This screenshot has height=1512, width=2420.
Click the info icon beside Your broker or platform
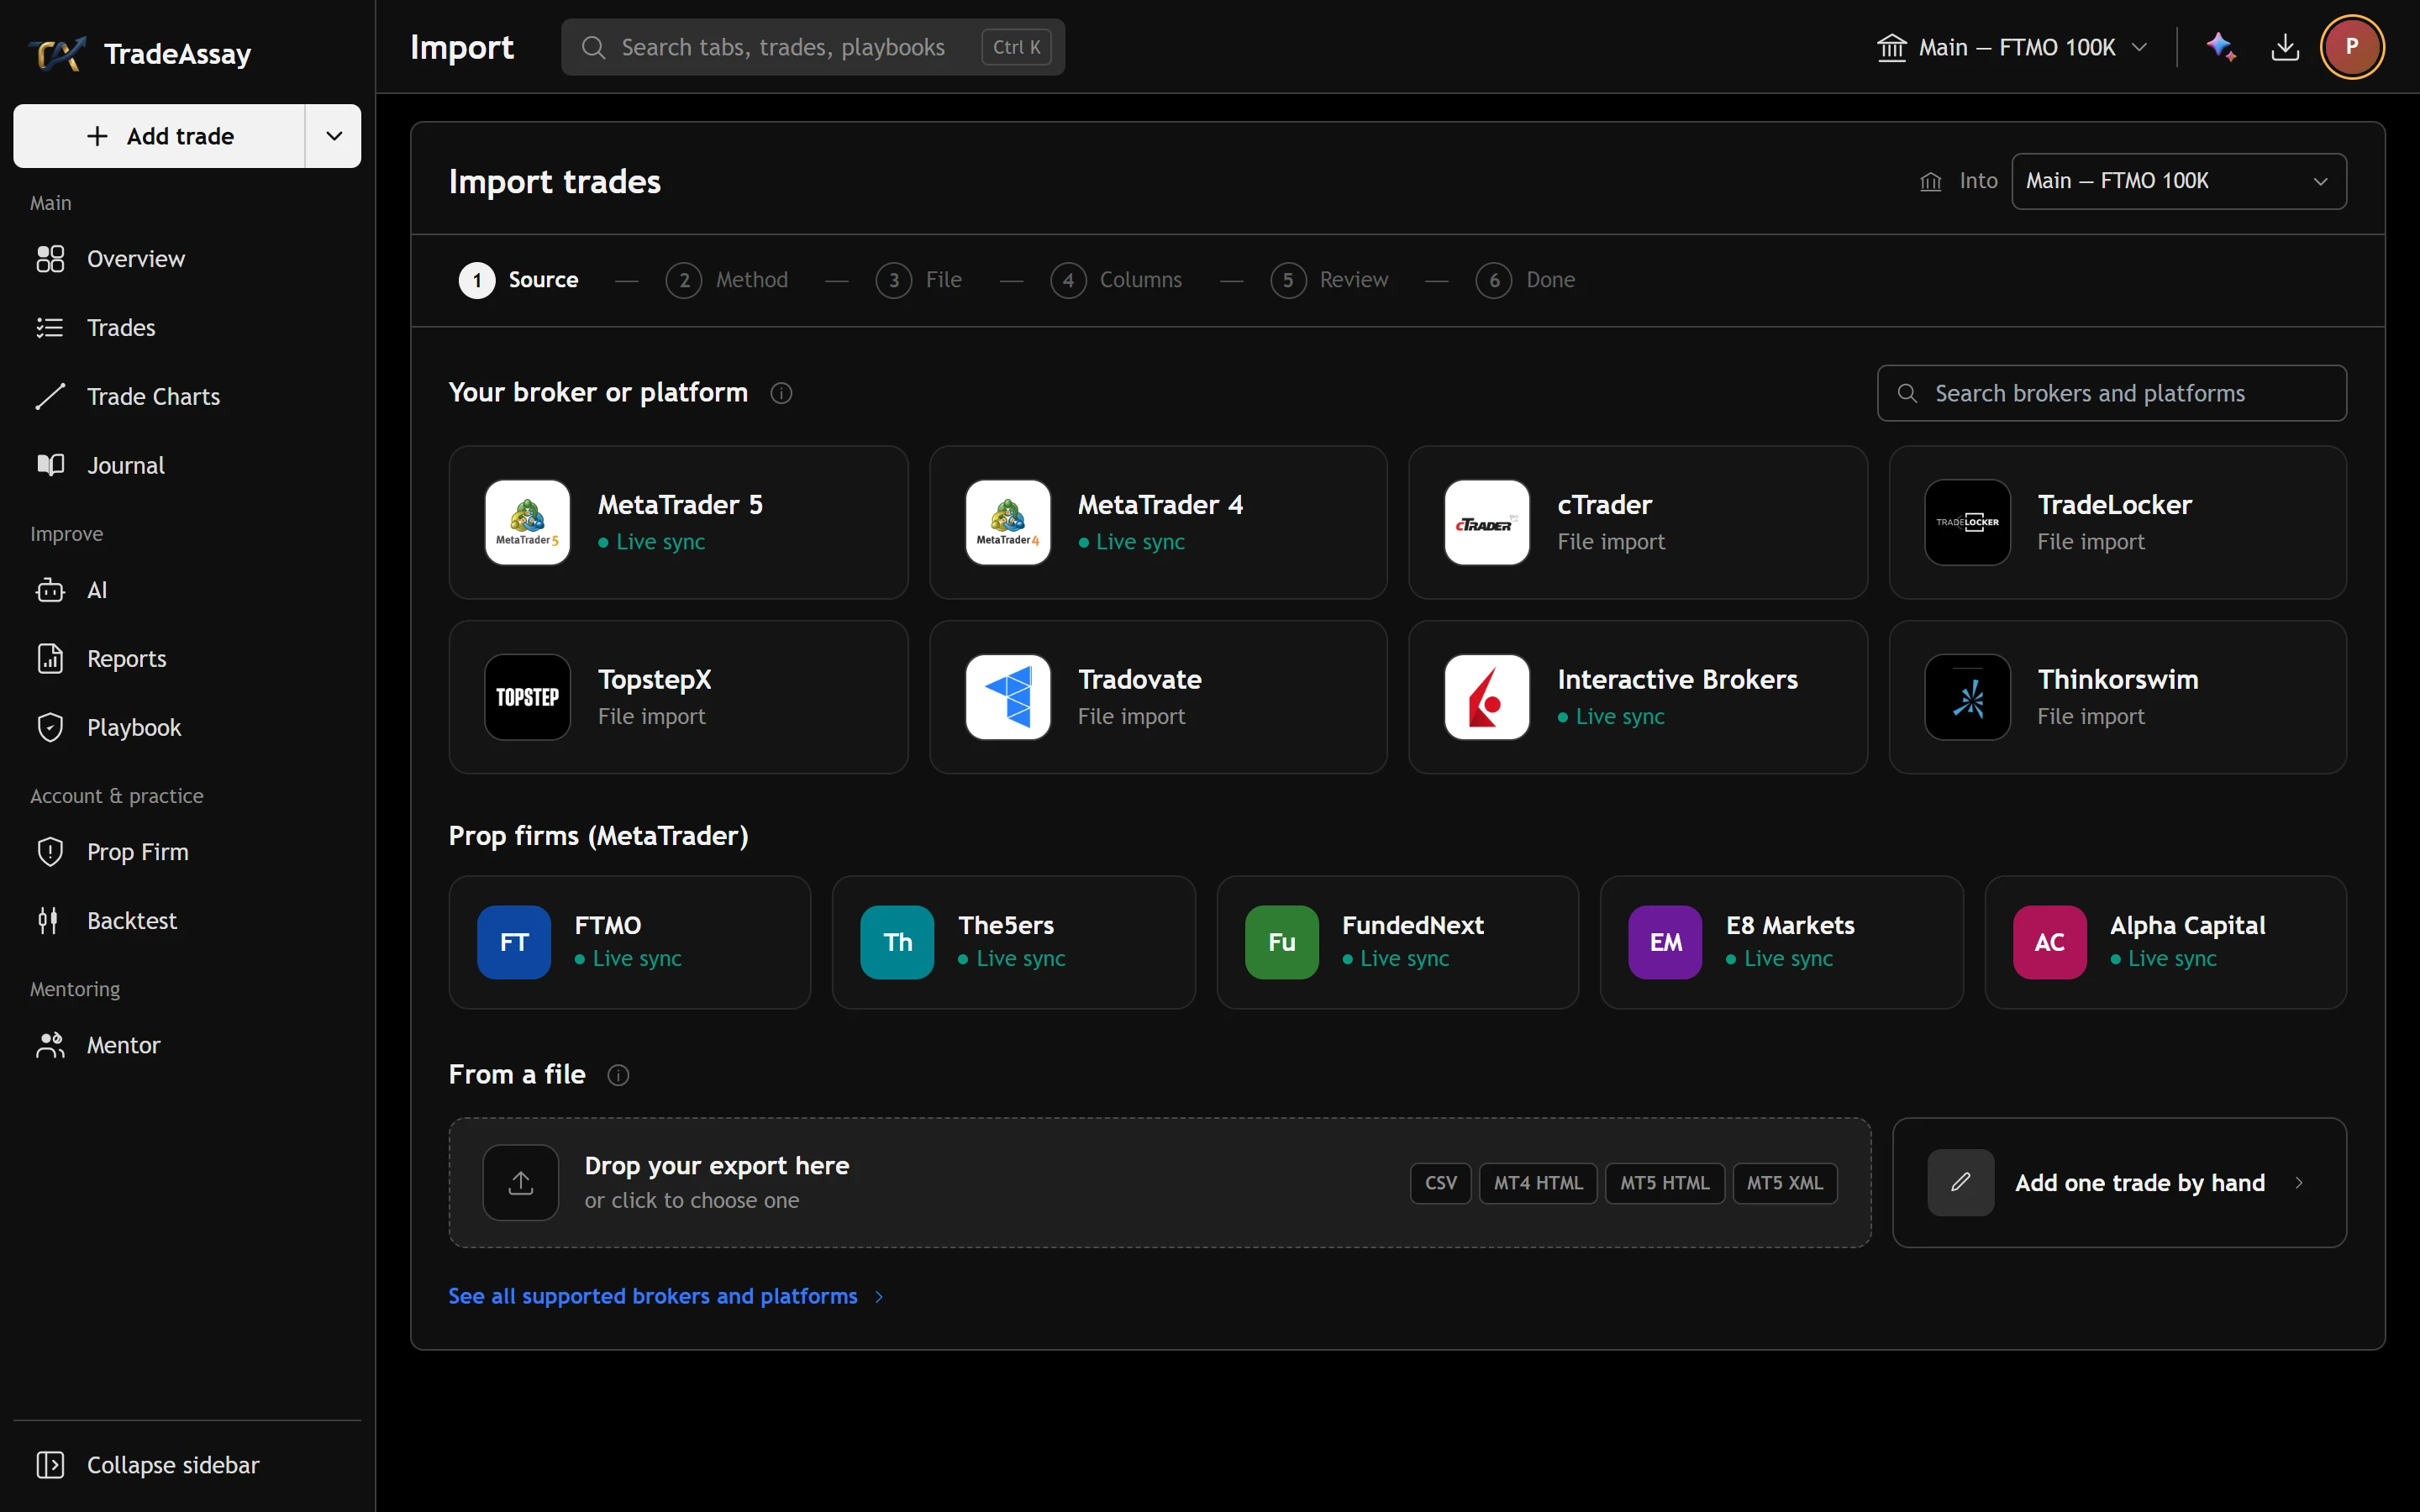[x=781, y=393]
